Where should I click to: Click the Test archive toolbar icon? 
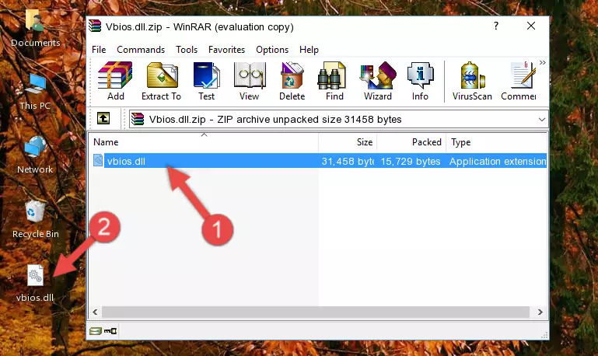click(x=206, y=81)
